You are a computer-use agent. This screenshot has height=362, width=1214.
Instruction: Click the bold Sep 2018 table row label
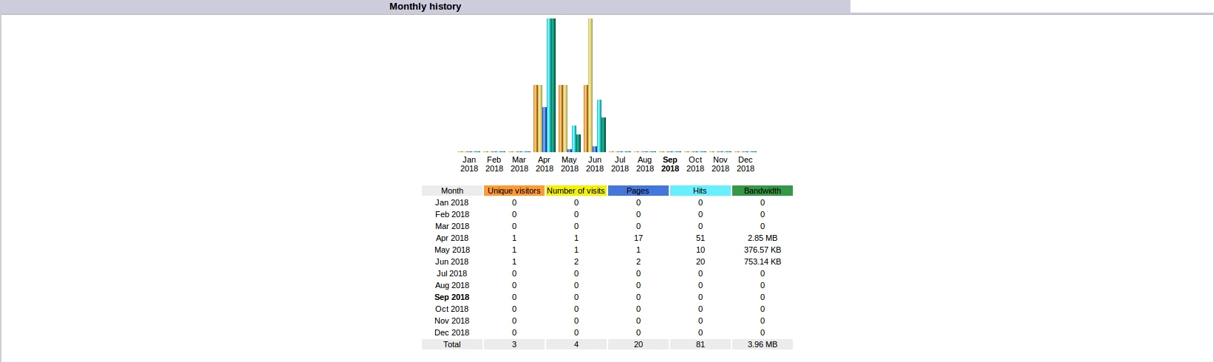click(x=452, y=297)
